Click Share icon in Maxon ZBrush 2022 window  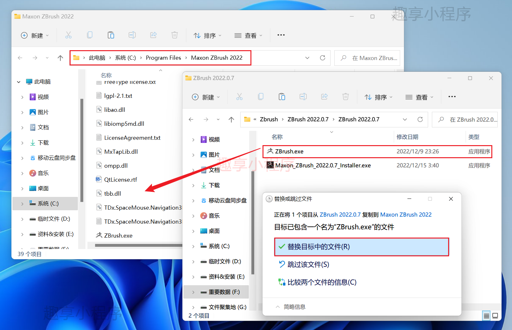[x=154, y=35]
